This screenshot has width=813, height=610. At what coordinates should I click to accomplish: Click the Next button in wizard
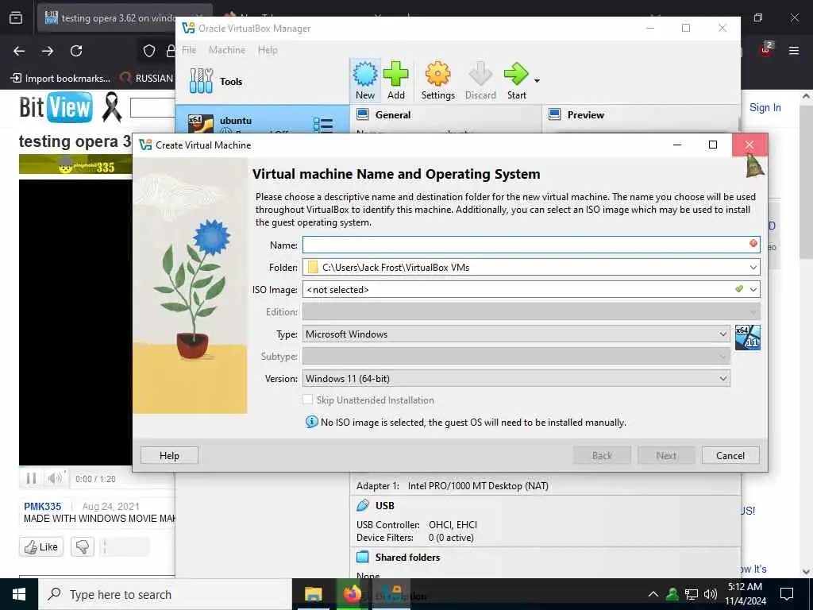[x=666, y=455]
